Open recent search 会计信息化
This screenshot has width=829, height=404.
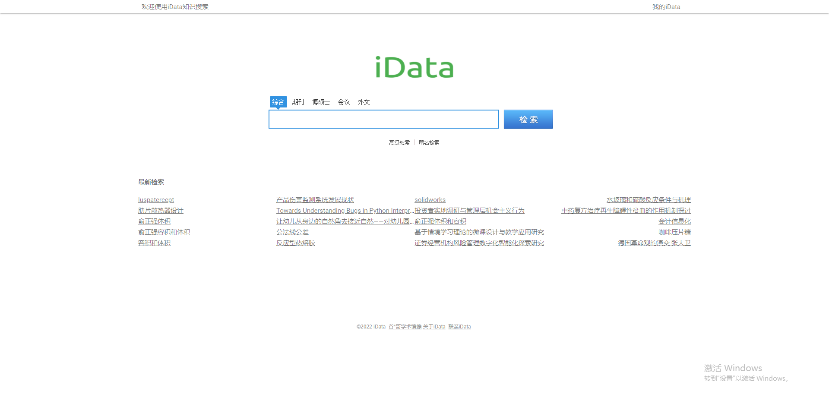coord(674,221)
